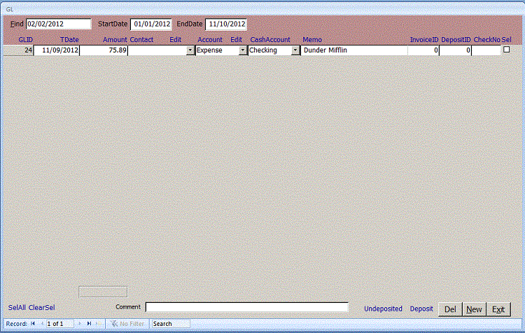525x333 pixels.
Task: Expand the Account dropdown showing Expense
Action: pos(243,50)
